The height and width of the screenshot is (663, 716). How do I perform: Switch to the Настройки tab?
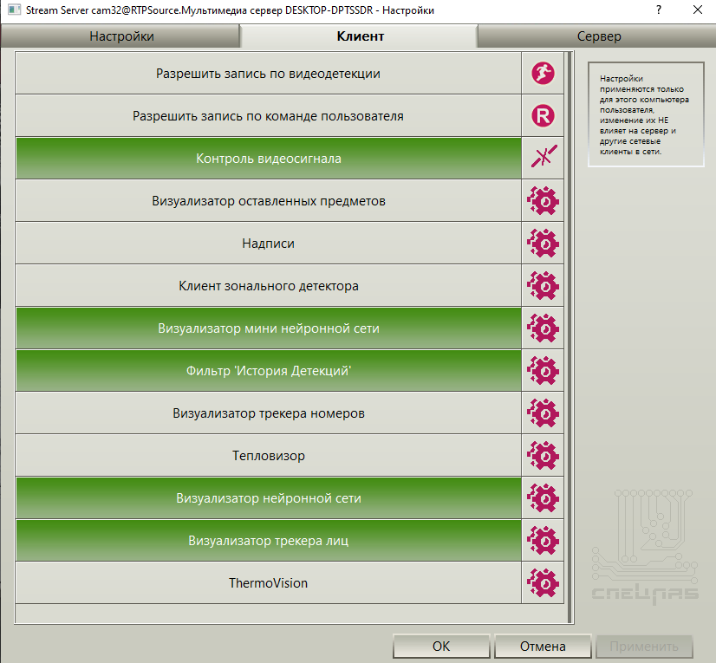(x=120, y=36)
